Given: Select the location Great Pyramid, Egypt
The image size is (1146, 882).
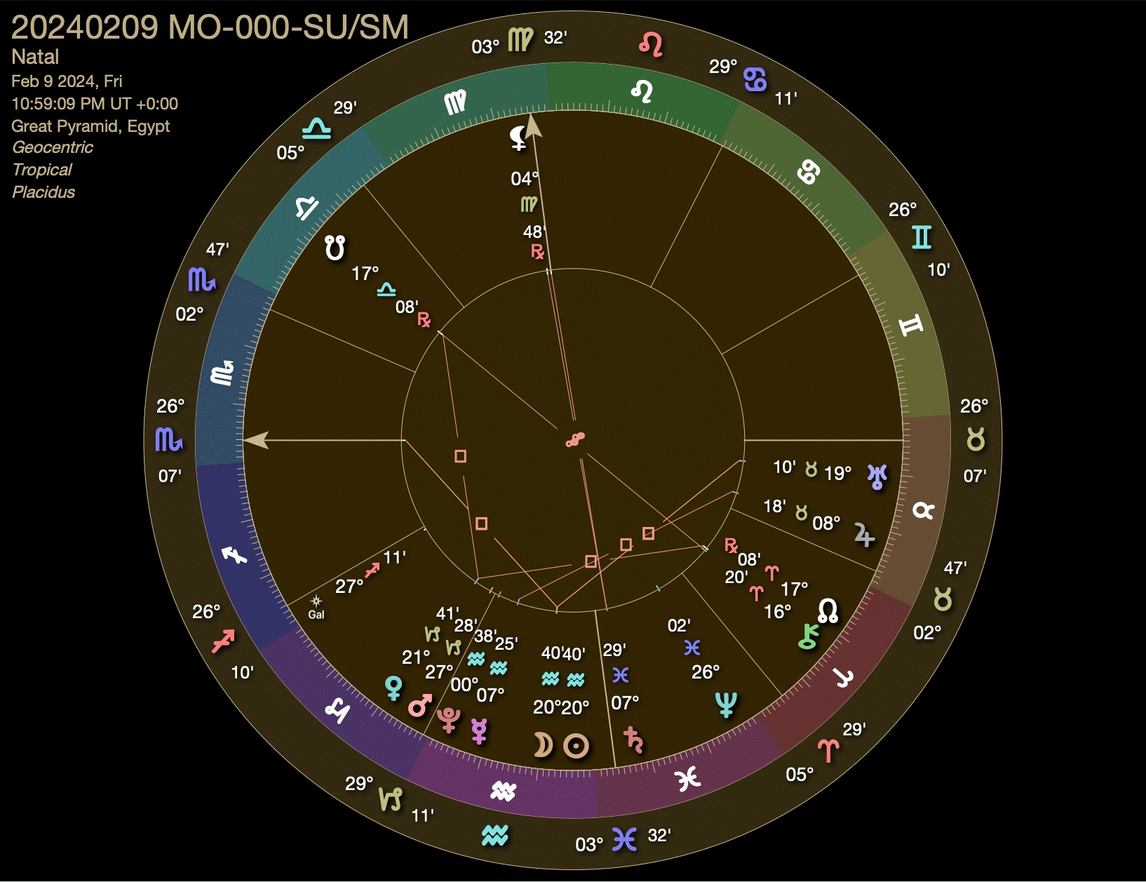Looking at the screenshot, I should pos(90,126).
